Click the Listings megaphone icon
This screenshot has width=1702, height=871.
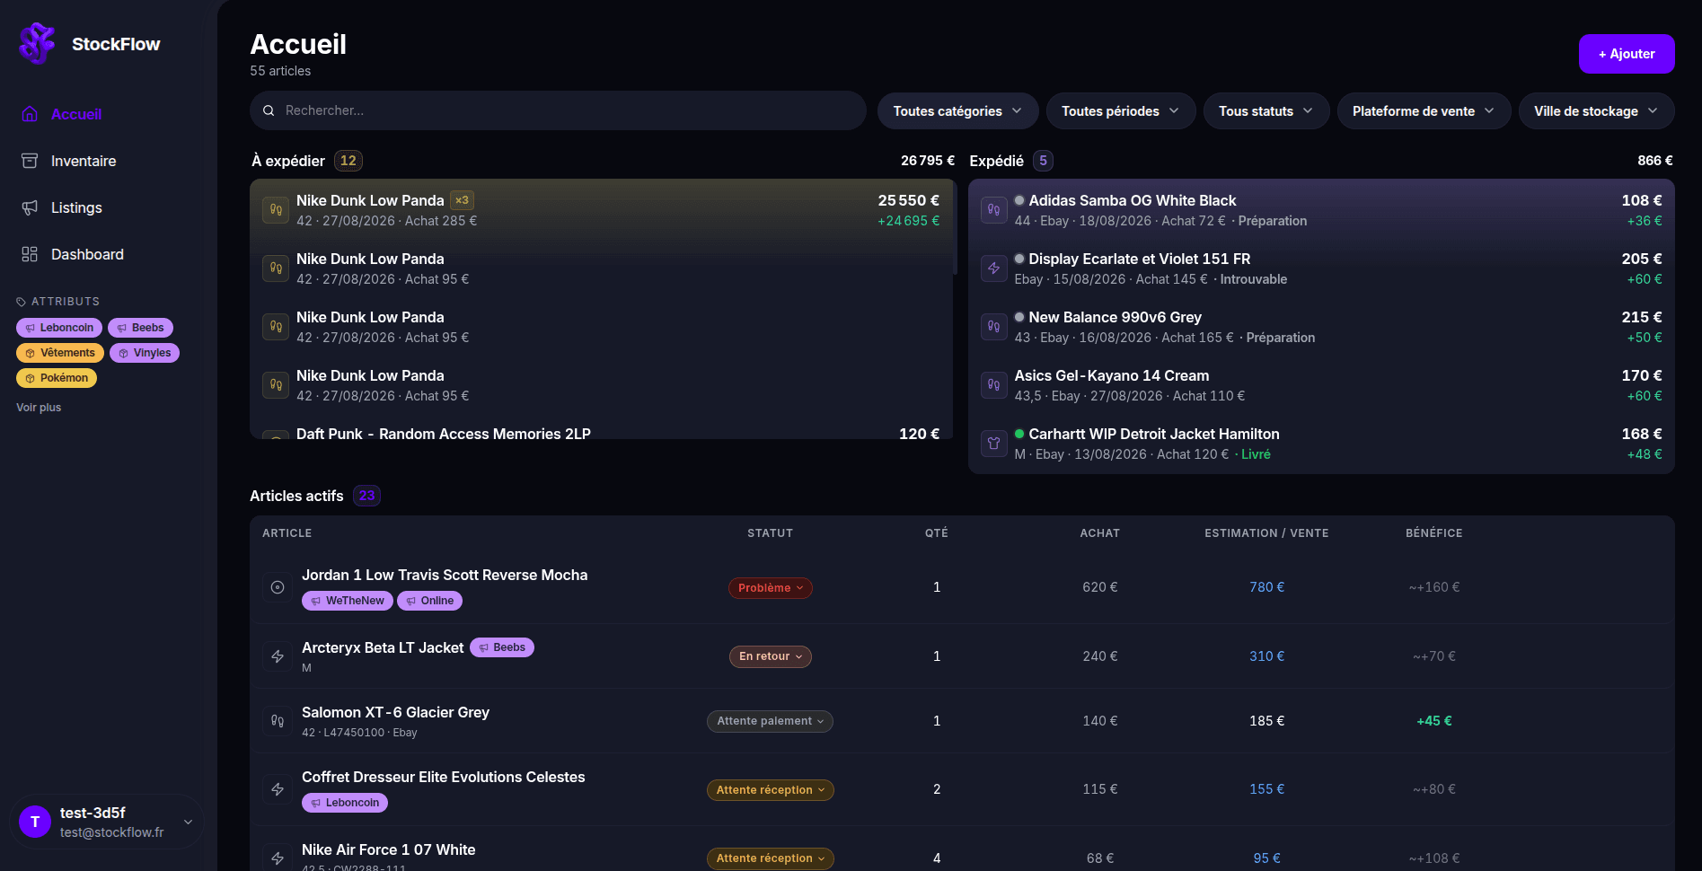30,207
